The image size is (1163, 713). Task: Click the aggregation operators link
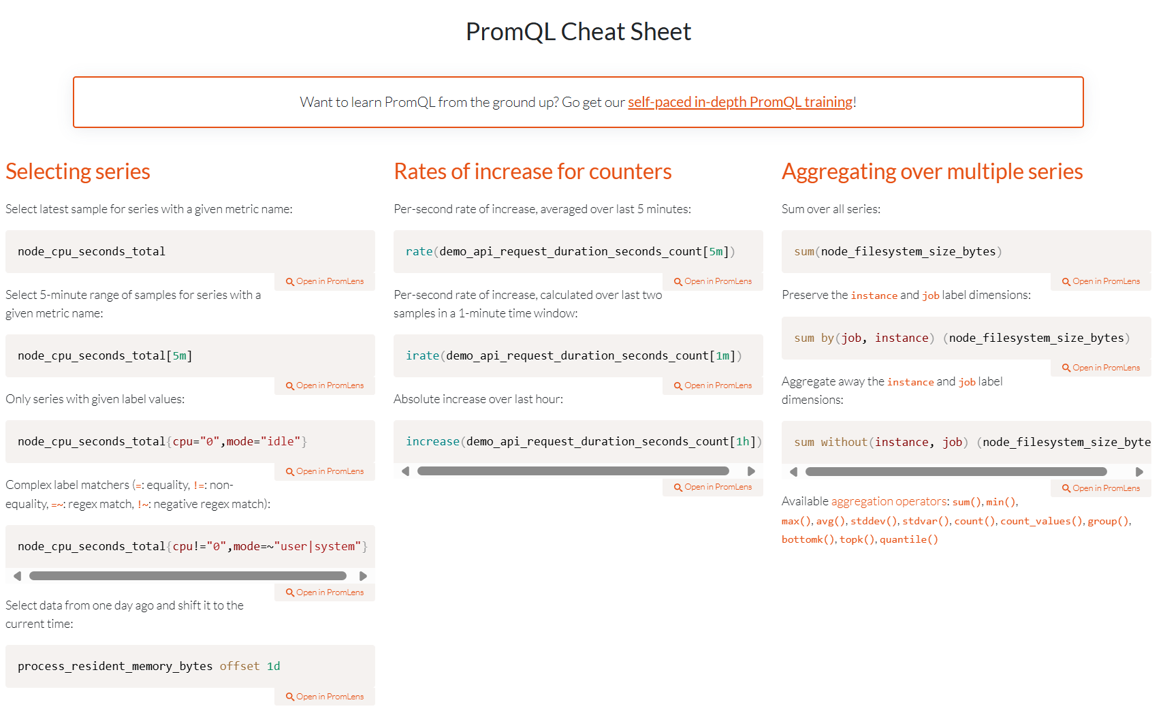889,501
